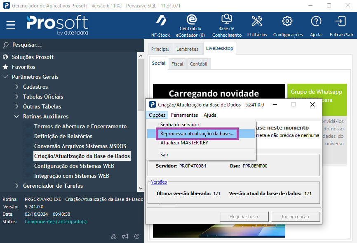
Task: Click the Ajuda question mark icon
Action: click(316, 21)
